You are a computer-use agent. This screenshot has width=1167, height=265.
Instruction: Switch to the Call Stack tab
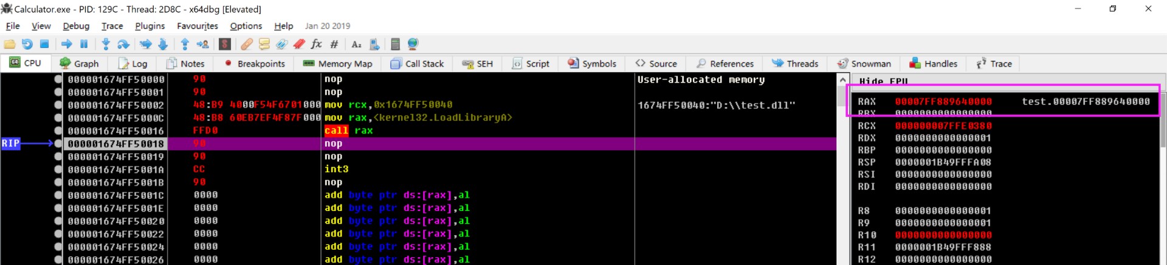[418, 64]
